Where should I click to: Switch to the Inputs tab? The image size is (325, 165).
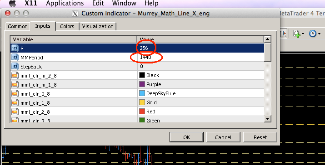click(x=43, y=26)
